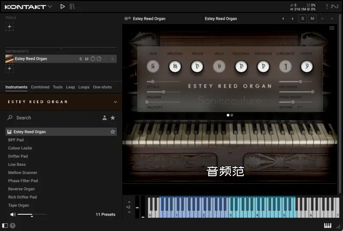The width and height of the screenshot is (343, 231).
Task: Select the Drifter Pad preset
Action: click(18, 156)
